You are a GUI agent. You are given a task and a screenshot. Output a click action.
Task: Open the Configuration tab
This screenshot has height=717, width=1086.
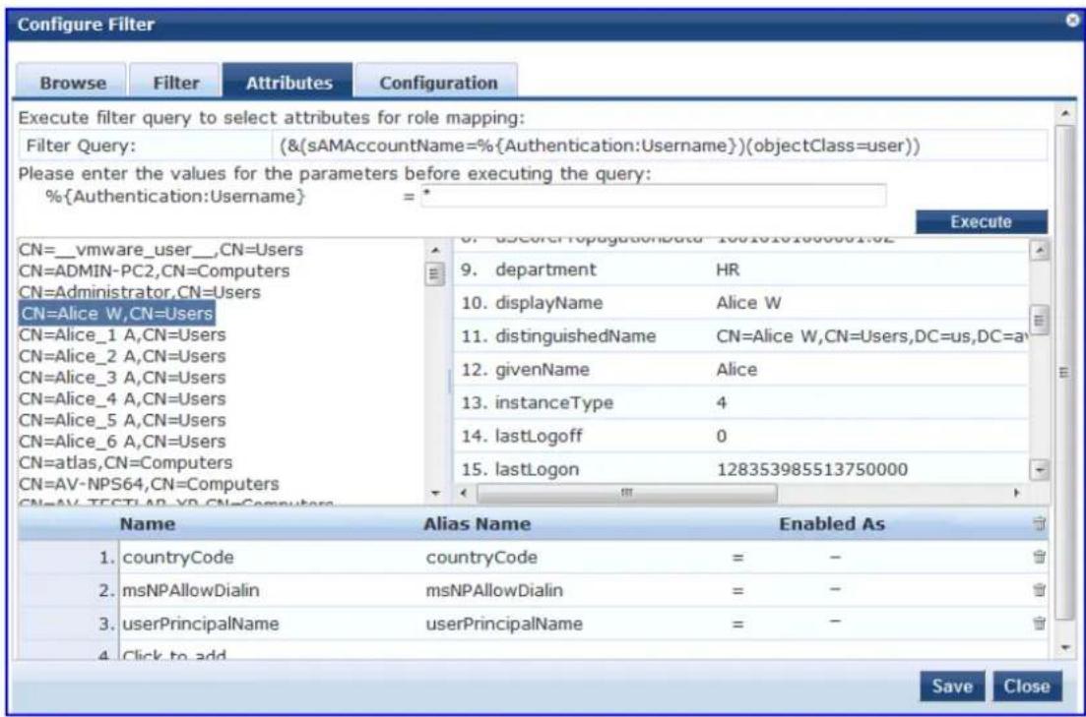pyautogui.click(x=438, y=82)
